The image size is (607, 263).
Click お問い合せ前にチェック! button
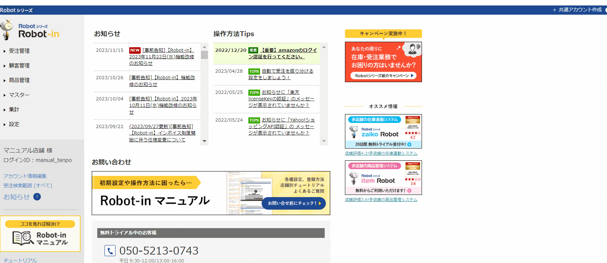294,203
